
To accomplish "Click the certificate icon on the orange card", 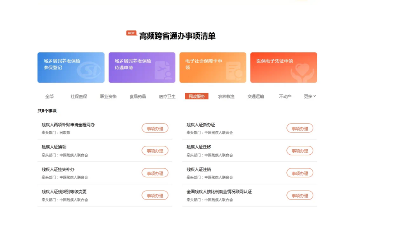I will (x=234, y=71).
